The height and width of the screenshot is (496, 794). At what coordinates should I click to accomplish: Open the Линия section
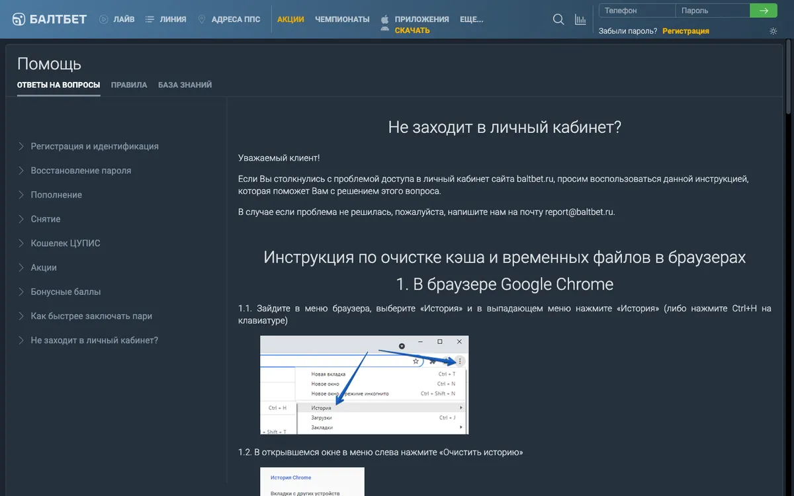173,19
